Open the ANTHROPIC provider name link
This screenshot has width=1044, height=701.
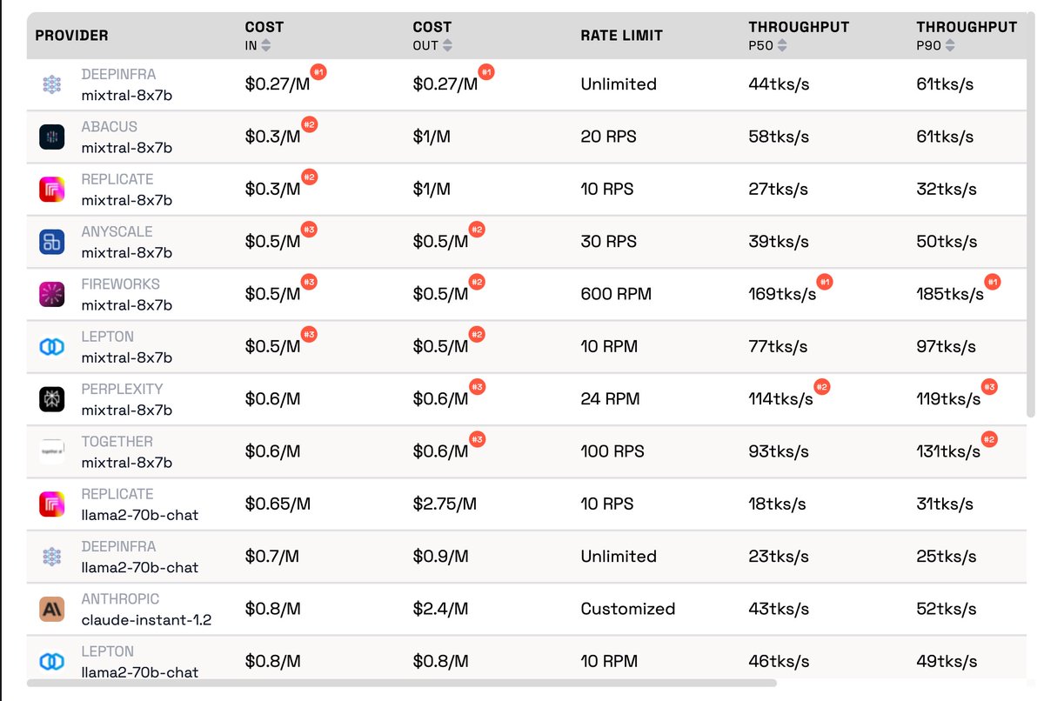(120, 599)
